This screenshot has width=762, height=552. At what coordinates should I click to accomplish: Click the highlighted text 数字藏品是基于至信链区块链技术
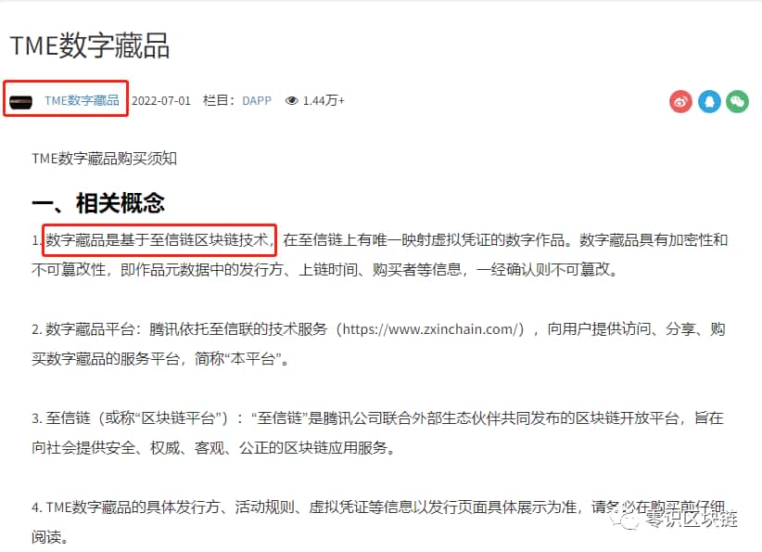[157, 239]
